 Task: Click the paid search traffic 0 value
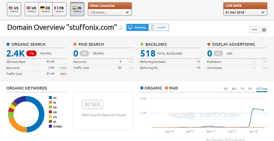click(x=76, y=54)
